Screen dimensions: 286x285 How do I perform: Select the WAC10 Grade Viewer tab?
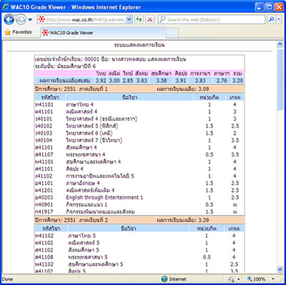102,33
